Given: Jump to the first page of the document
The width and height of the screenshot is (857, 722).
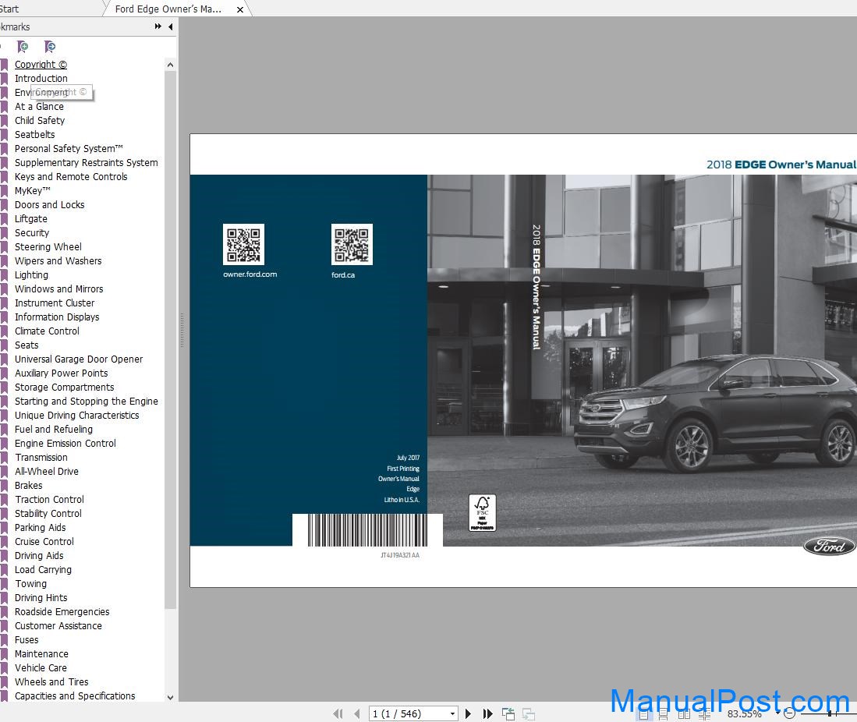Looking at the screenshot, I should click(338, 713).
